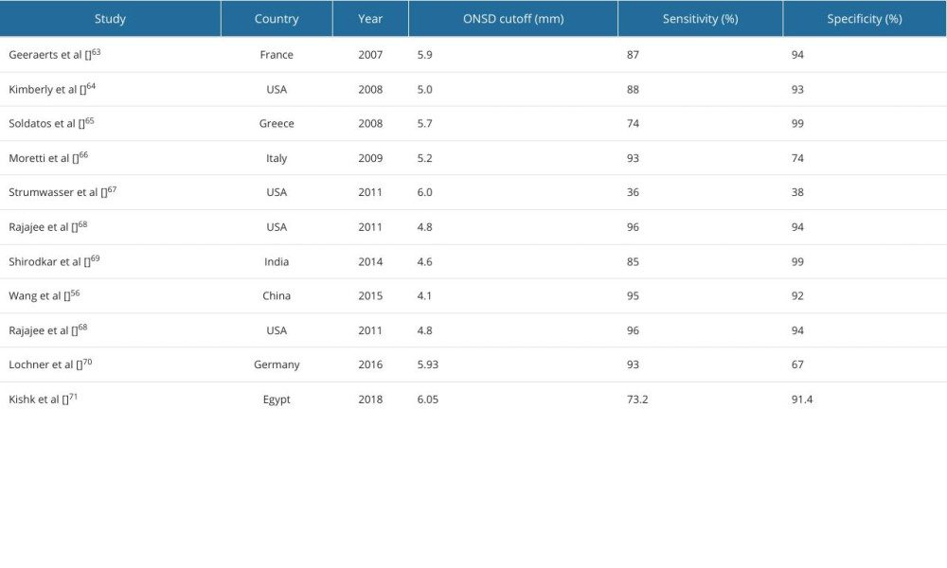Click the 6.05 ONSD cutoff value
This screenshot has height=568, width=947.
point(428,399)
